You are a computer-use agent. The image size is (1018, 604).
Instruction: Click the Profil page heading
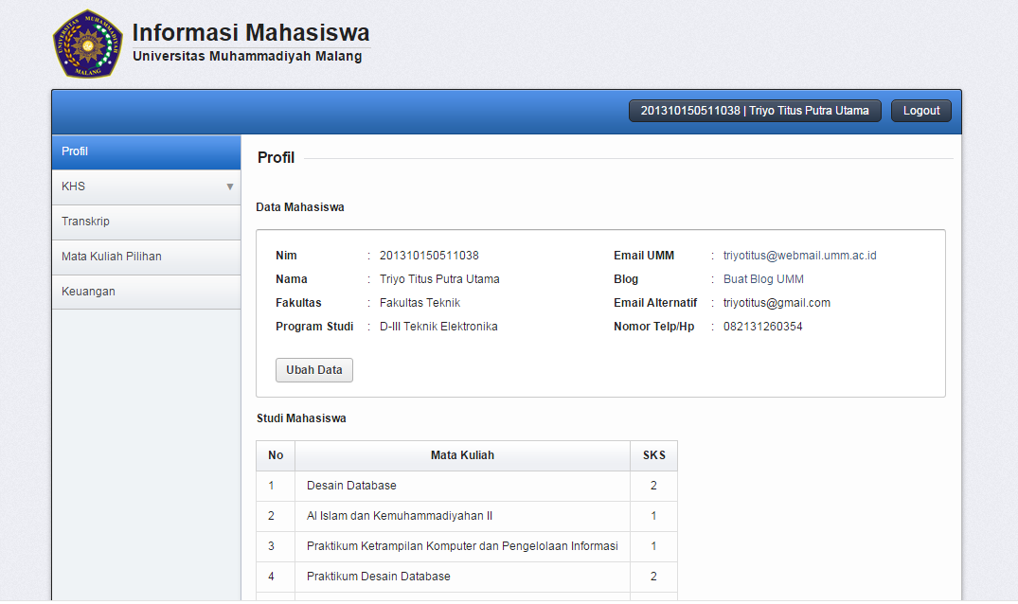click(276, 158)
